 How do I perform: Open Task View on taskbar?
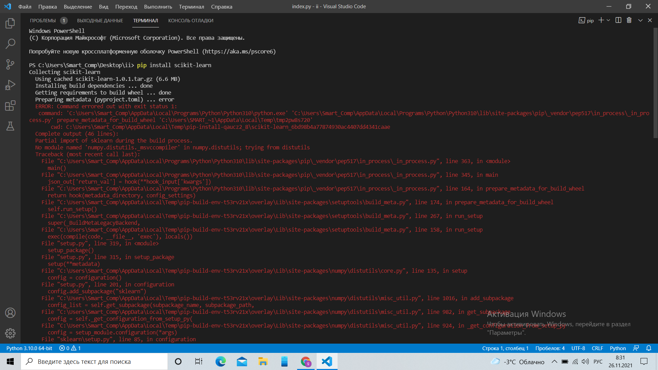[x=199, y=361]
